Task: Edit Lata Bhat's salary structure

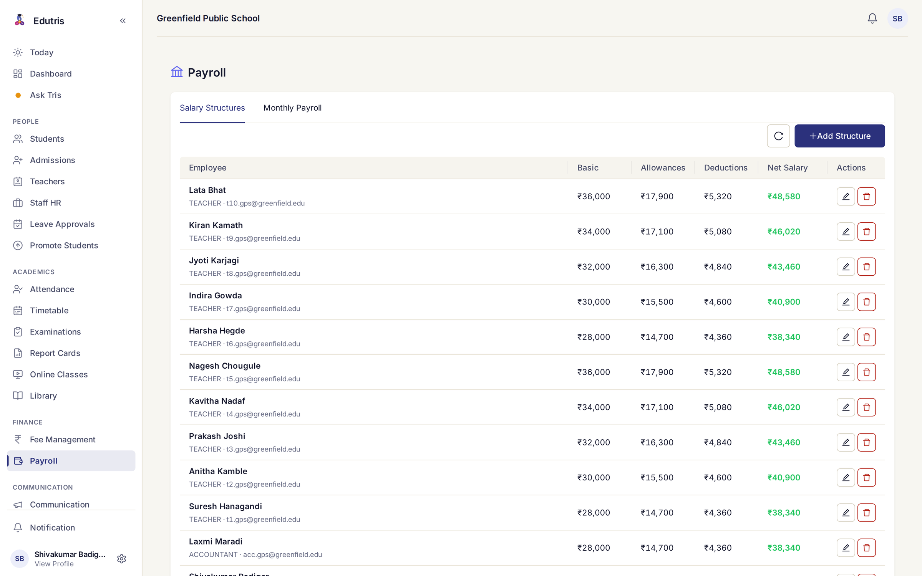Action: pos(846,197)
